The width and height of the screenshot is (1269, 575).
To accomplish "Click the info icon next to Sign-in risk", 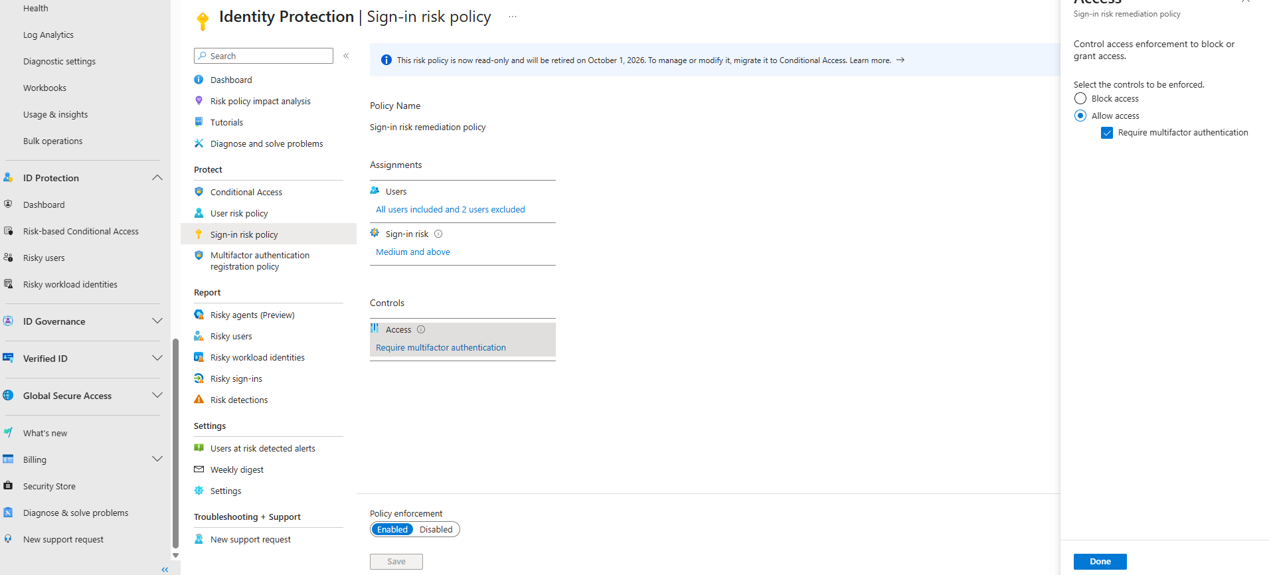I will pyautogui.click(x=438, y=234).
